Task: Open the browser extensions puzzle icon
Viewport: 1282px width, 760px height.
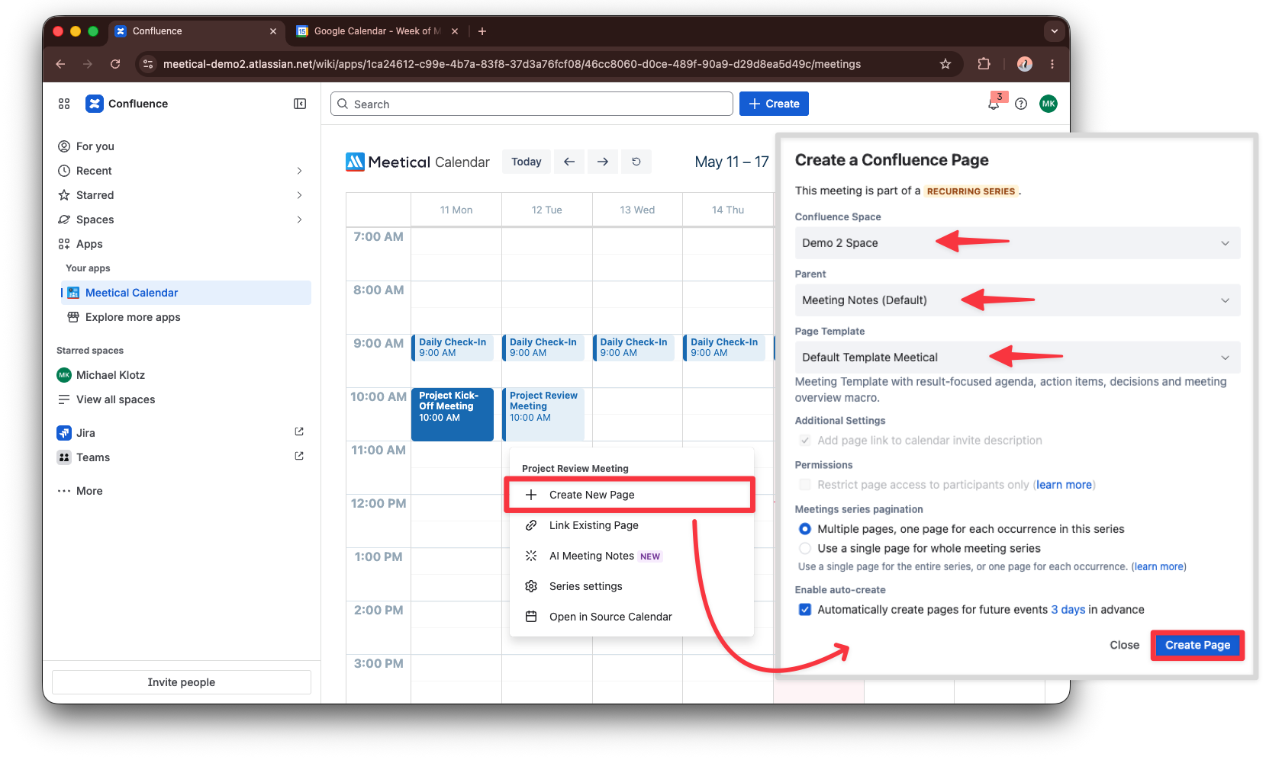Action: click(x=984, y=64)
